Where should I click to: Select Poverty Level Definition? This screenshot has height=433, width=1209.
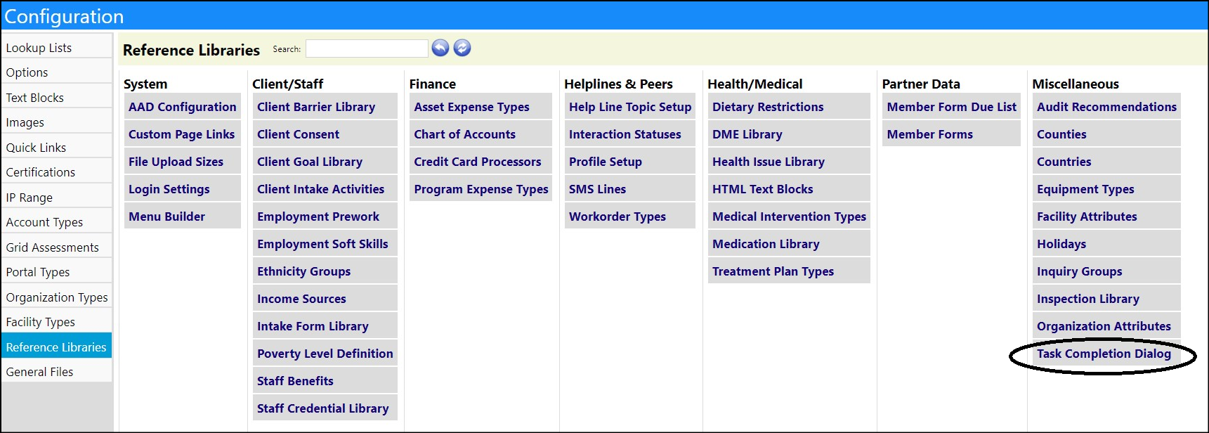(x=325, y=354)
